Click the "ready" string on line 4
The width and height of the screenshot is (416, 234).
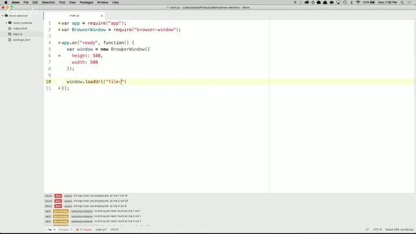pyautogui.click(x=88, y=43)
